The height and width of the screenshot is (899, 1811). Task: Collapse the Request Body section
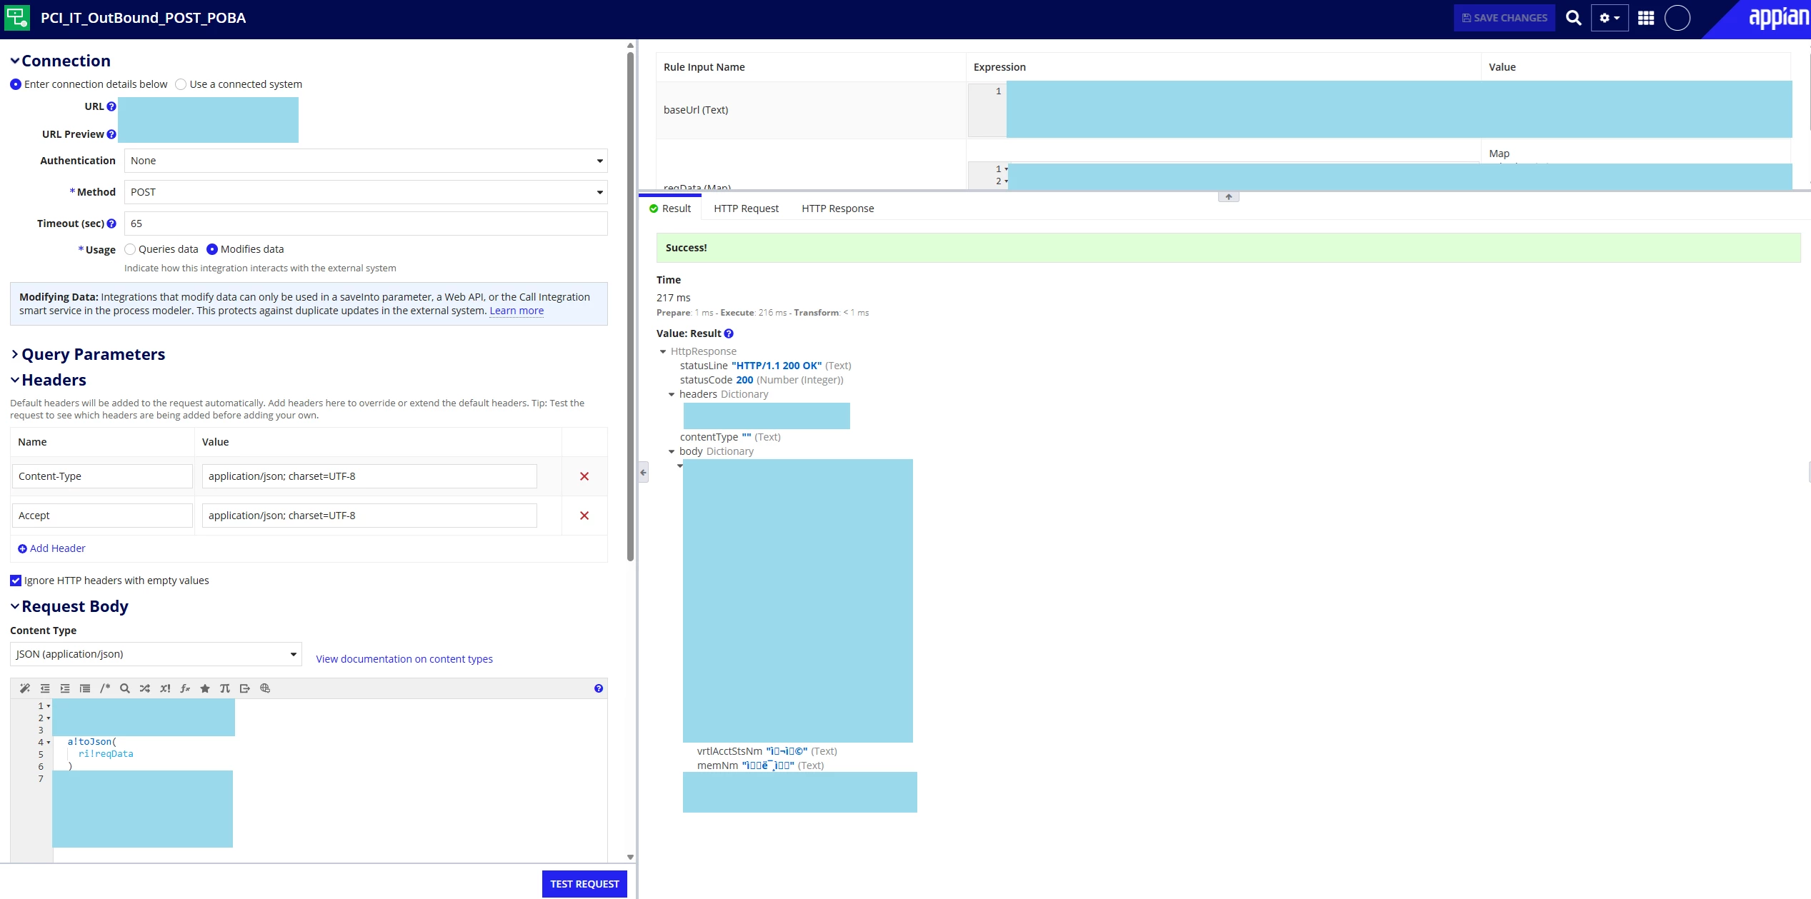14,606
